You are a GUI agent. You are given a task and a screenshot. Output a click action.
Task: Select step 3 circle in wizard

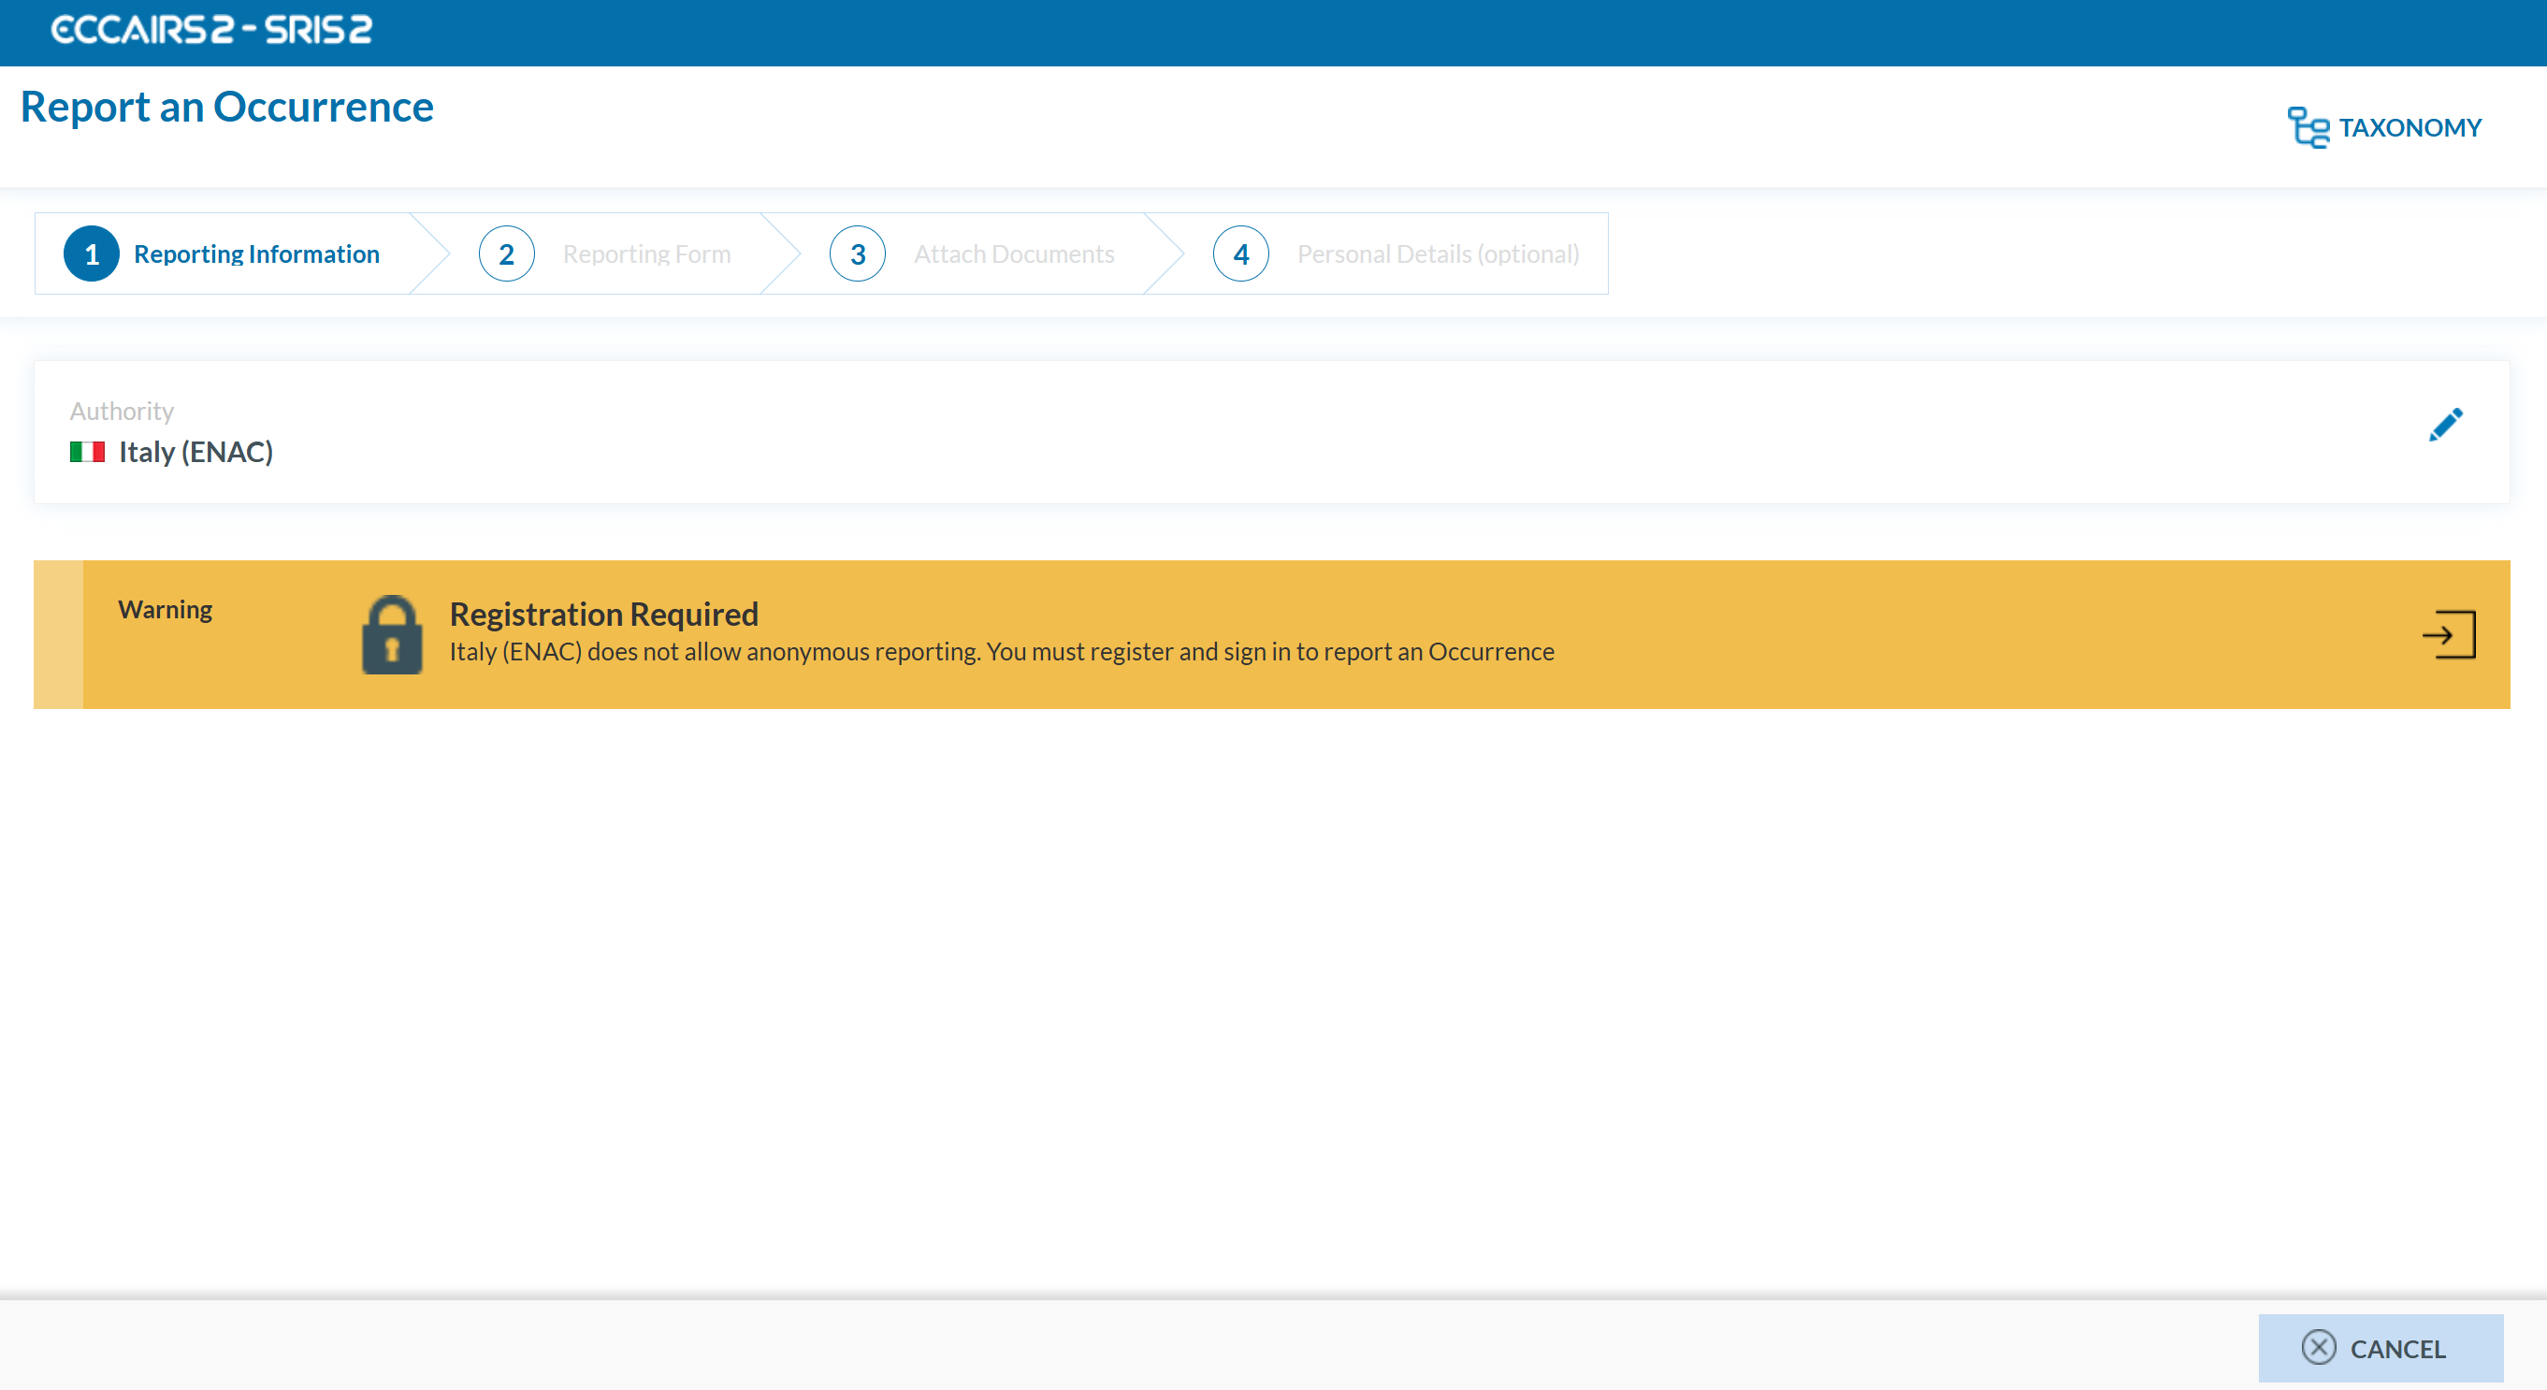coord(857,254)
